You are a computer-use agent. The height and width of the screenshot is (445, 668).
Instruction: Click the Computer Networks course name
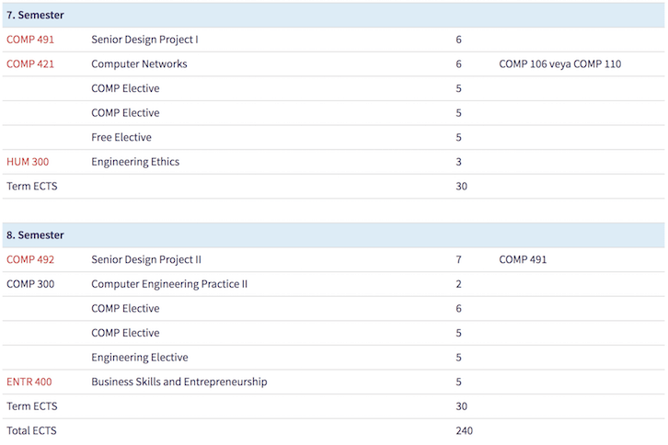tap(139, 64)
